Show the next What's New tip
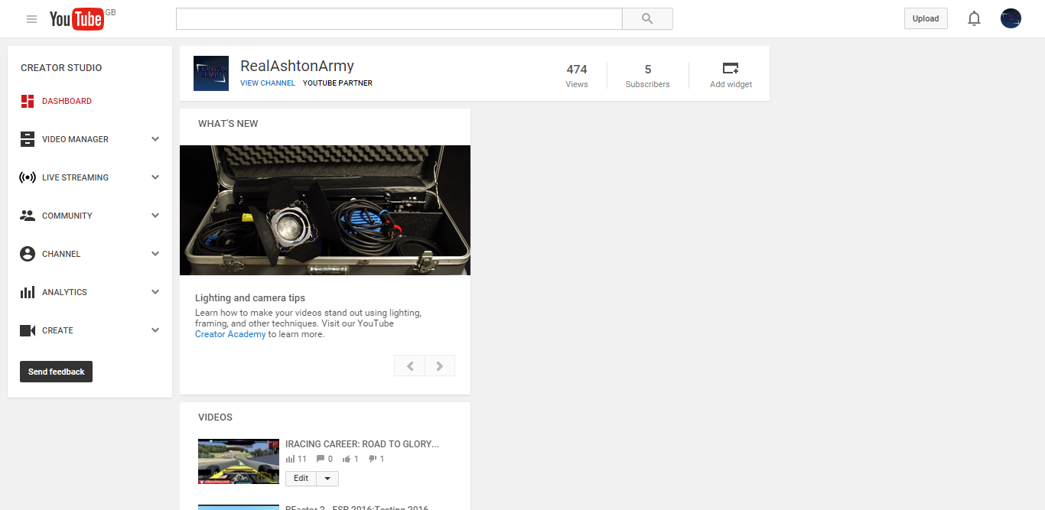1045x510 pixels. click(440, 366)
